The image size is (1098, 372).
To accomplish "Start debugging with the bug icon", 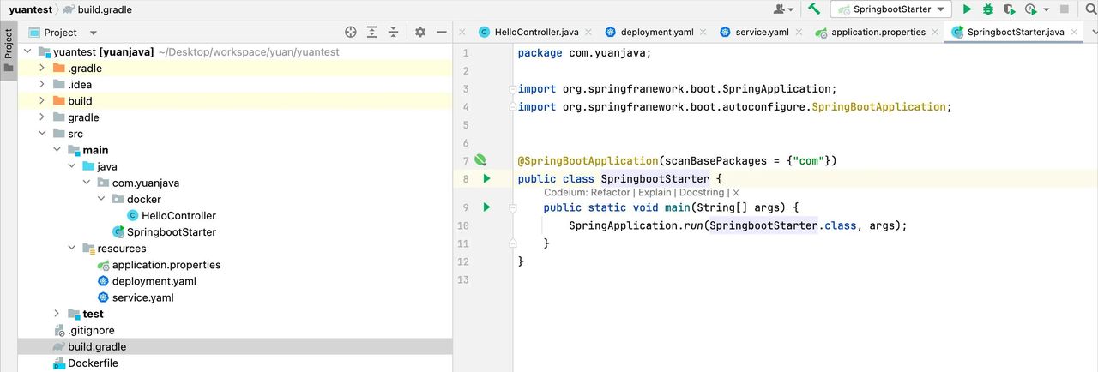I will coord(988,9).
